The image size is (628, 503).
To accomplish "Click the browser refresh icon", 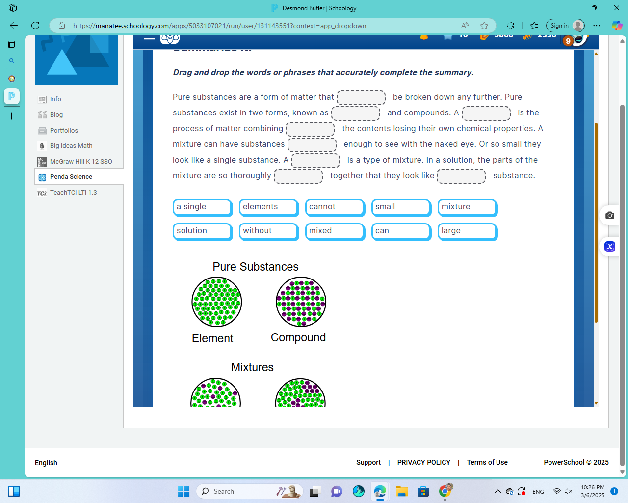I will pyautogui.click(x=35, y=26).
